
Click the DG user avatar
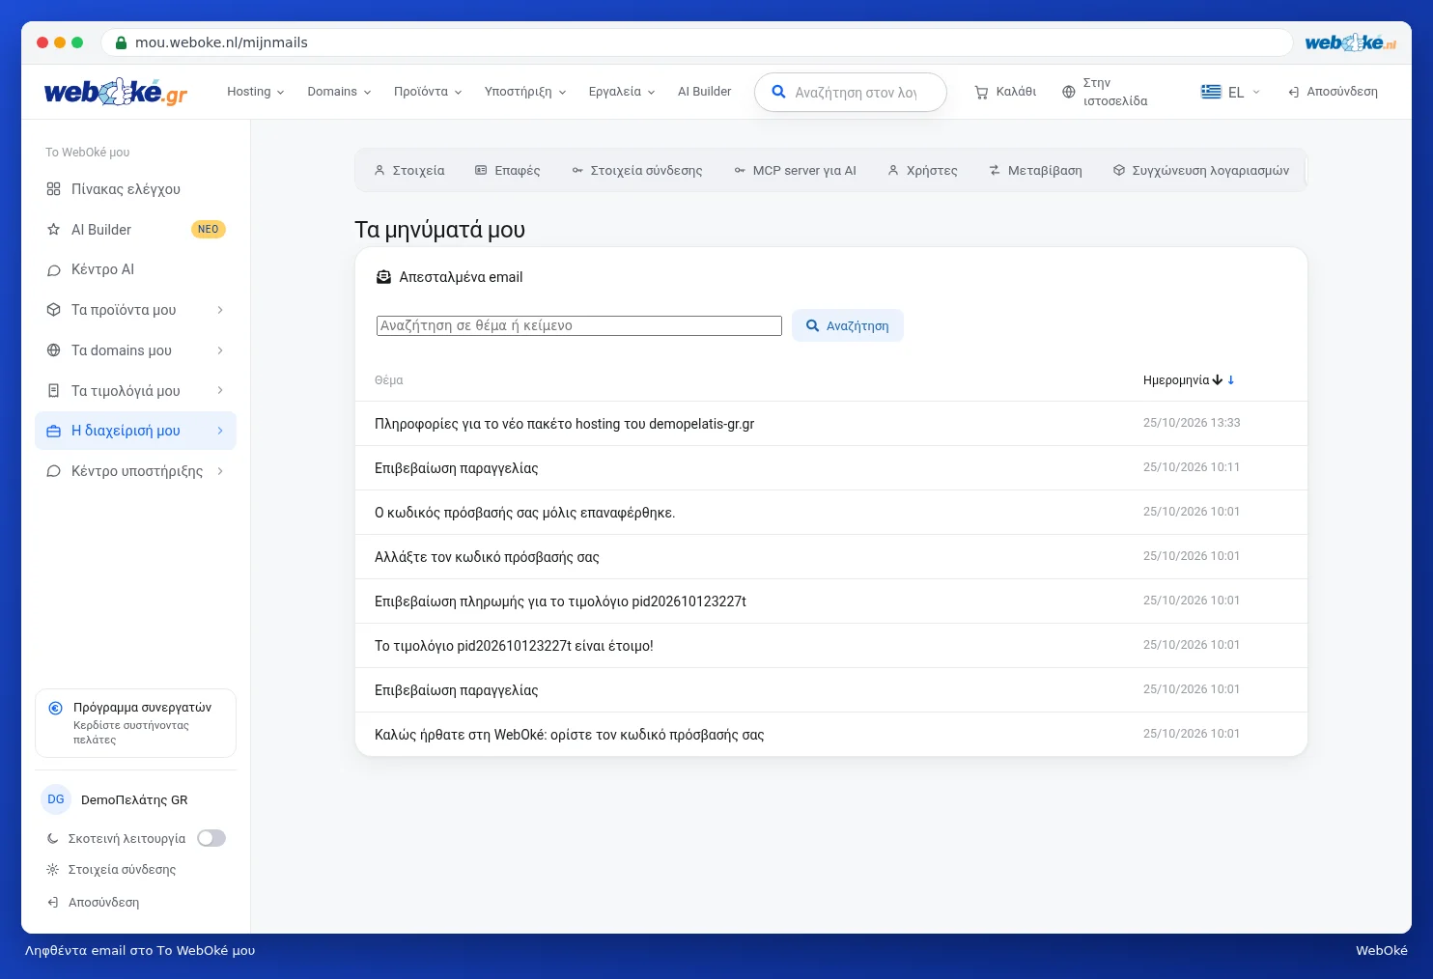click(56, 799)
